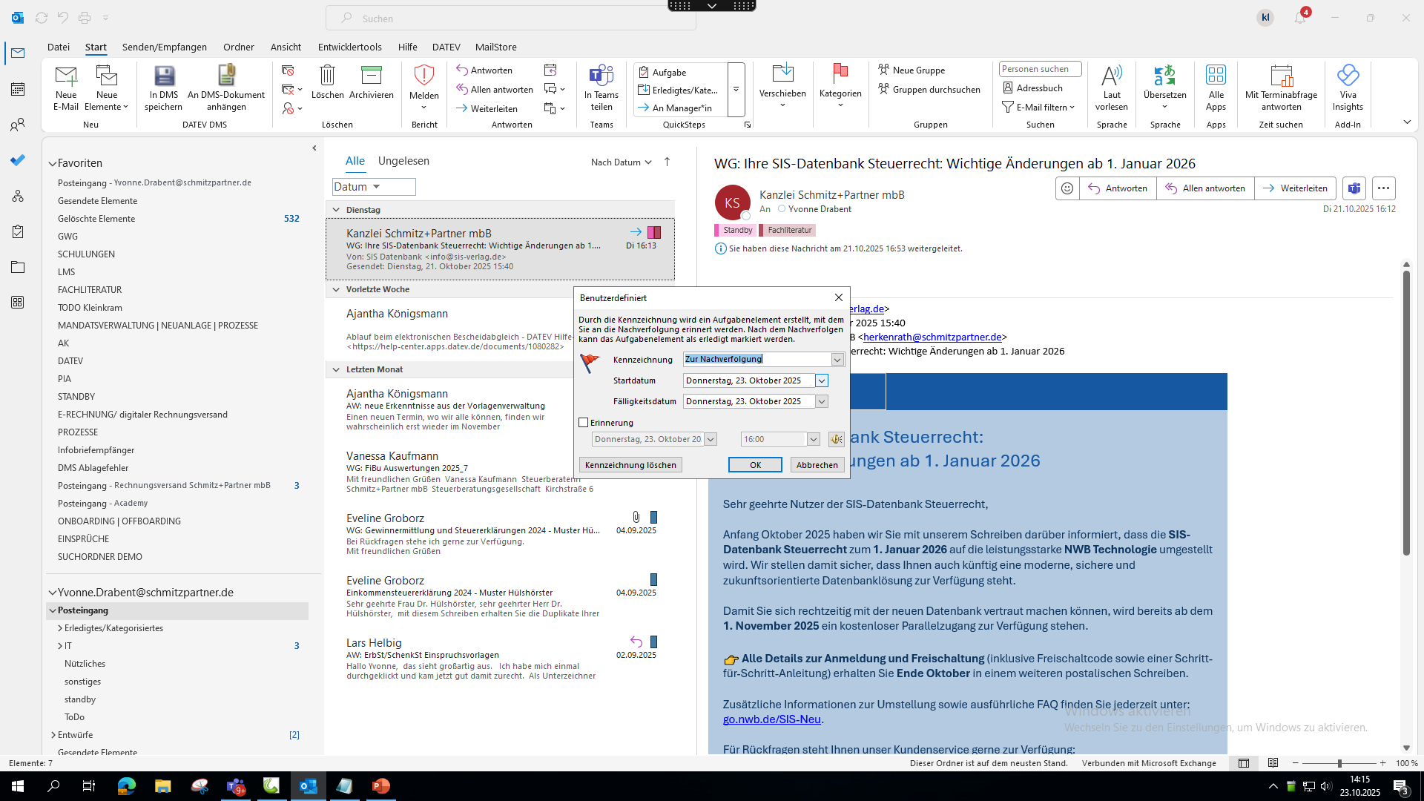1424x801 pixels.
Task: Show the Ungelesen messages tab
Action: [403, 161]
